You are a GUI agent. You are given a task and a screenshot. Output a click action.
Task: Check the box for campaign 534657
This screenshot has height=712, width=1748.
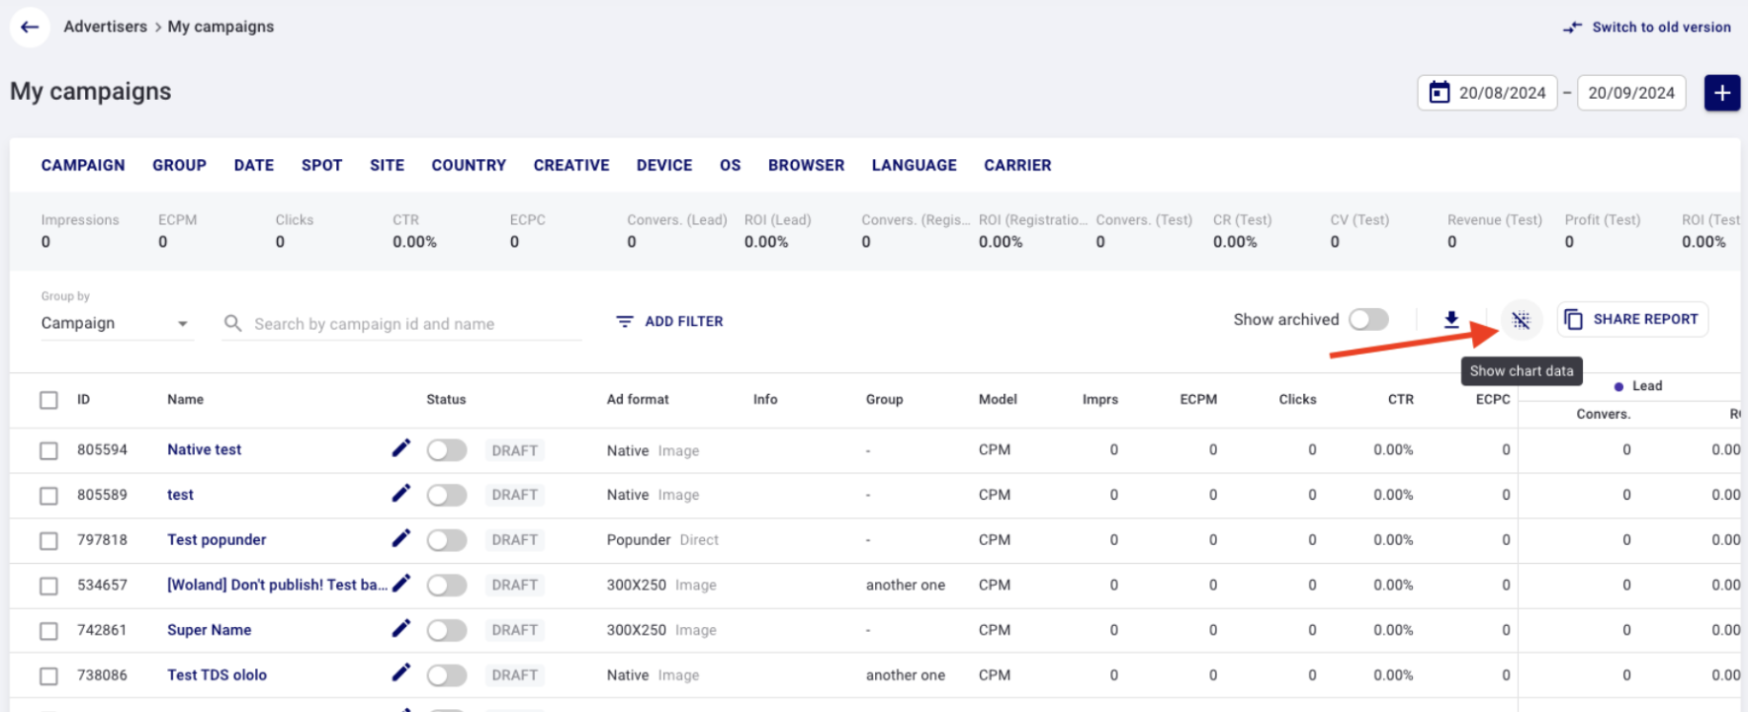pos(48,586)
